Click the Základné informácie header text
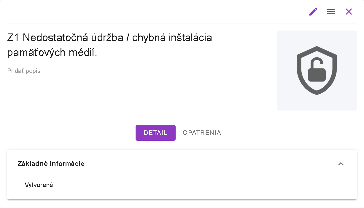 click(x=51, y=164)
